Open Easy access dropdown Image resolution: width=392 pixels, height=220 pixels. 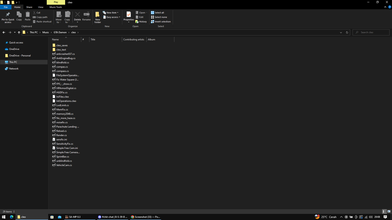pyautogui.click(x=111, y=17)
